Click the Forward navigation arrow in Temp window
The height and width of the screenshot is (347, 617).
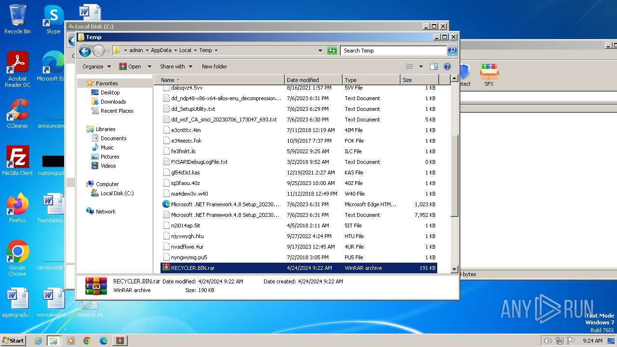click(x=98, y=51)
